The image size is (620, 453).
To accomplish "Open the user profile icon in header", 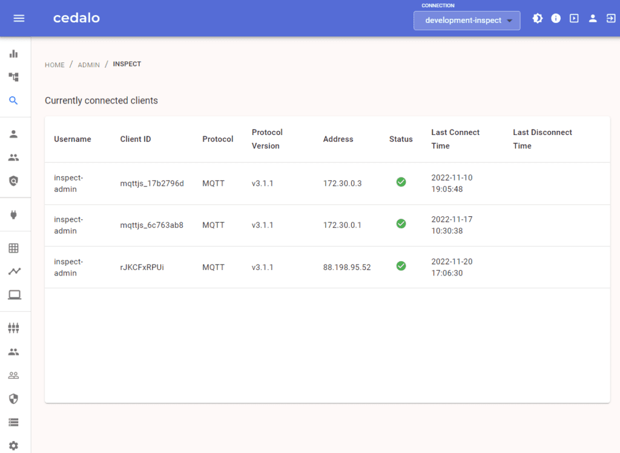I will tap(593, 19).
